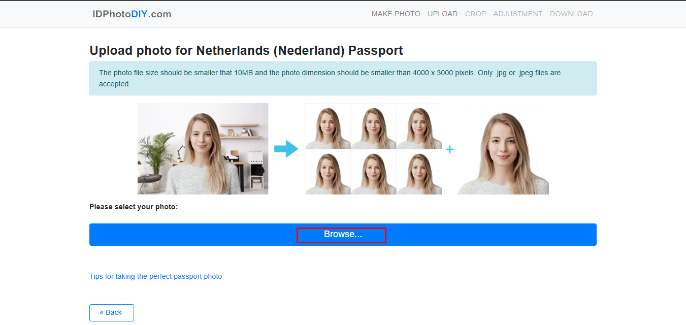Go to the DOWNLOAD step tab
The width and height of the screenshot is (686, 325).
pos(571,14)
